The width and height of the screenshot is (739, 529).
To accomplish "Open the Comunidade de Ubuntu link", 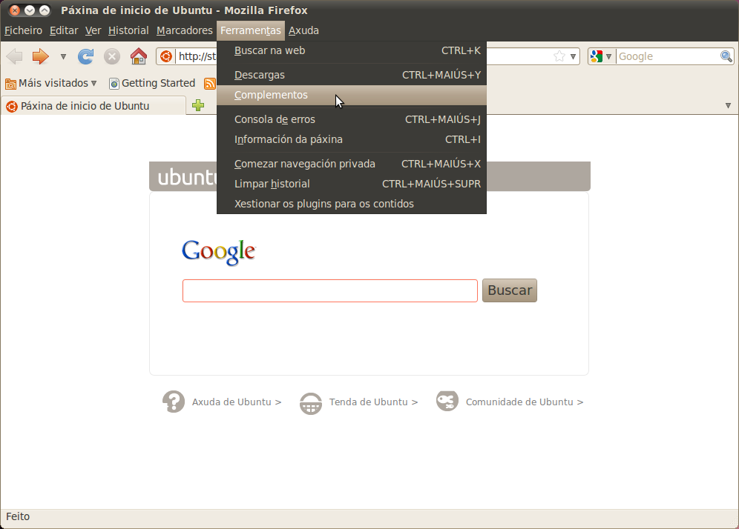I will pyautogui.click(x=525, y=402).
